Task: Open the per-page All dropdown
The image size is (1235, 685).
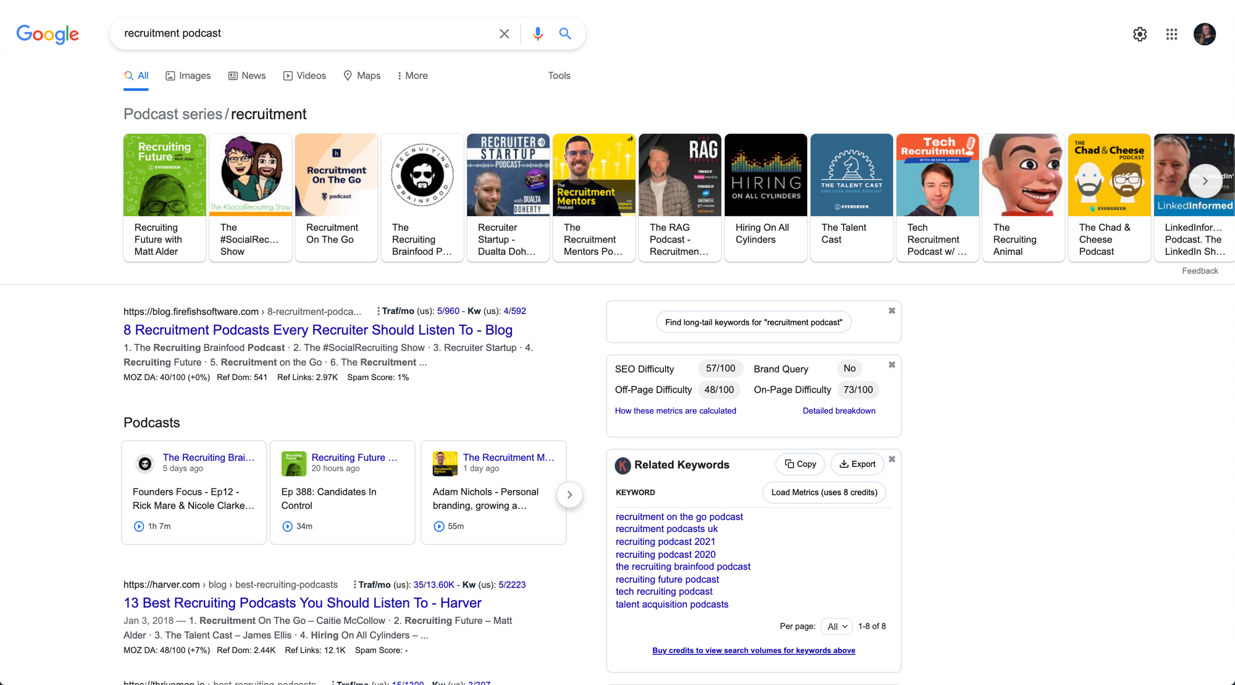Action: pyautogui.click(x=836, y=626)
